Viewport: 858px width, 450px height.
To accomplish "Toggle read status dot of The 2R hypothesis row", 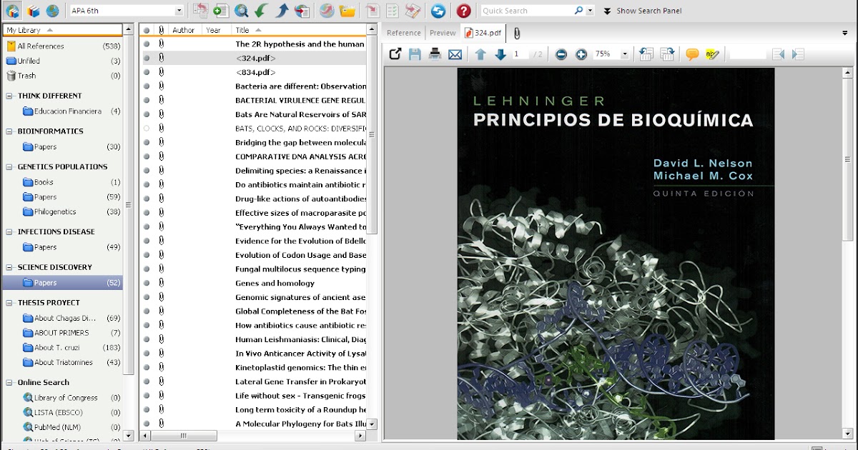I will pyautogui.click(x=147, y=44).
